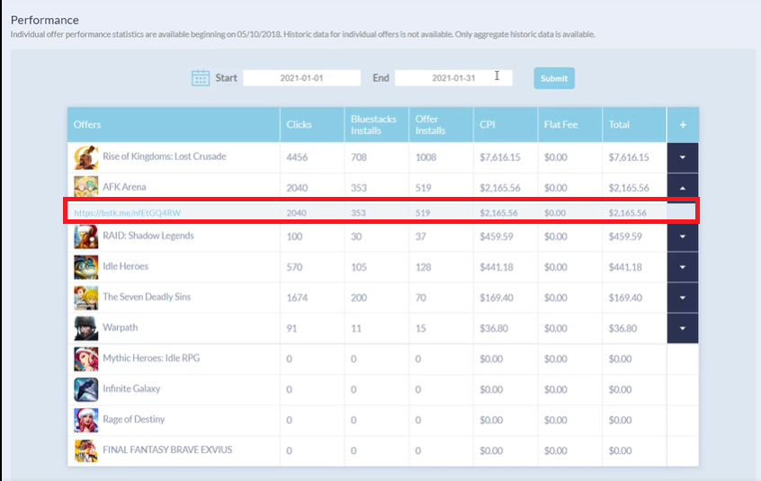Expand Warpath row details

pos(683,328)
